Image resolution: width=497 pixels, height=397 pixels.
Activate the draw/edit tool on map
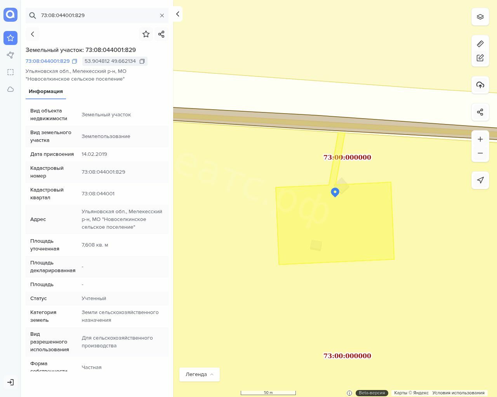tap(480, 58)
